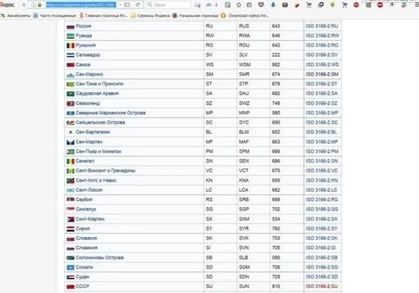
Task: Open the address bar history dropdown arrow
Action: pos(120,5)
